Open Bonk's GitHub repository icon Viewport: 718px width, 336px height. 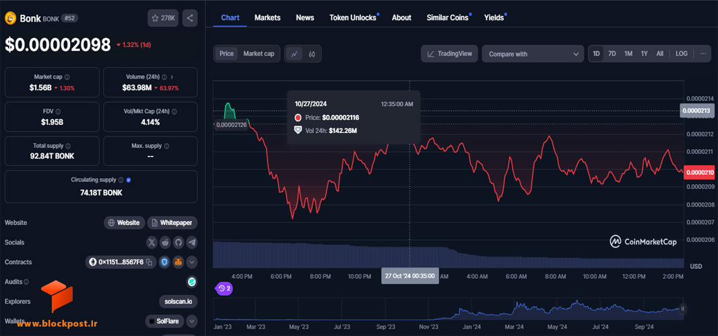pos(178,243)
